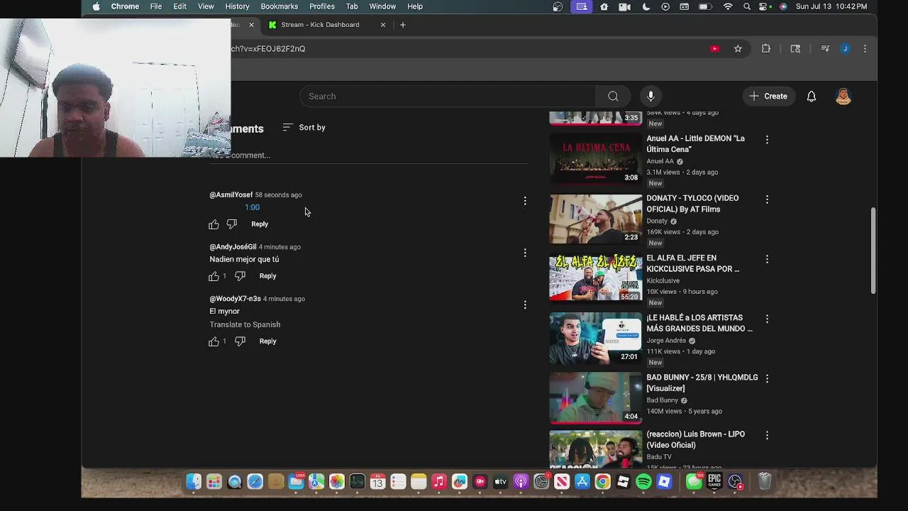Open Apple Music in the Dock
Viewport: 908px width, 511px height.
coord(439,482)
